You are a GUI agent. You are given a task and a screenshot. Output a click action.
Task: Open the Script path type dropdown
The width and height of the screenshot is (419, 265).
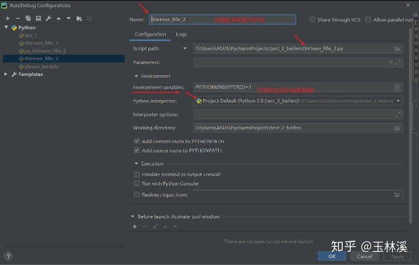point(185,49)
